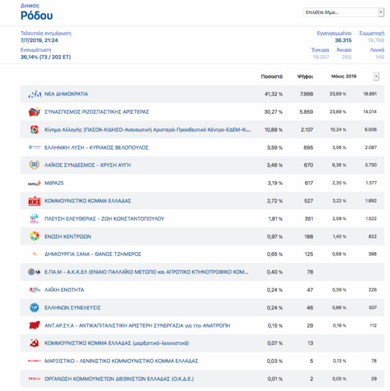Screen dimensions: 390x391
Task: Open the ΕΛΛΗΝΩΝ ΣΥΝΕΛΕΥΣΙΣ link
Action: point(72,308)
